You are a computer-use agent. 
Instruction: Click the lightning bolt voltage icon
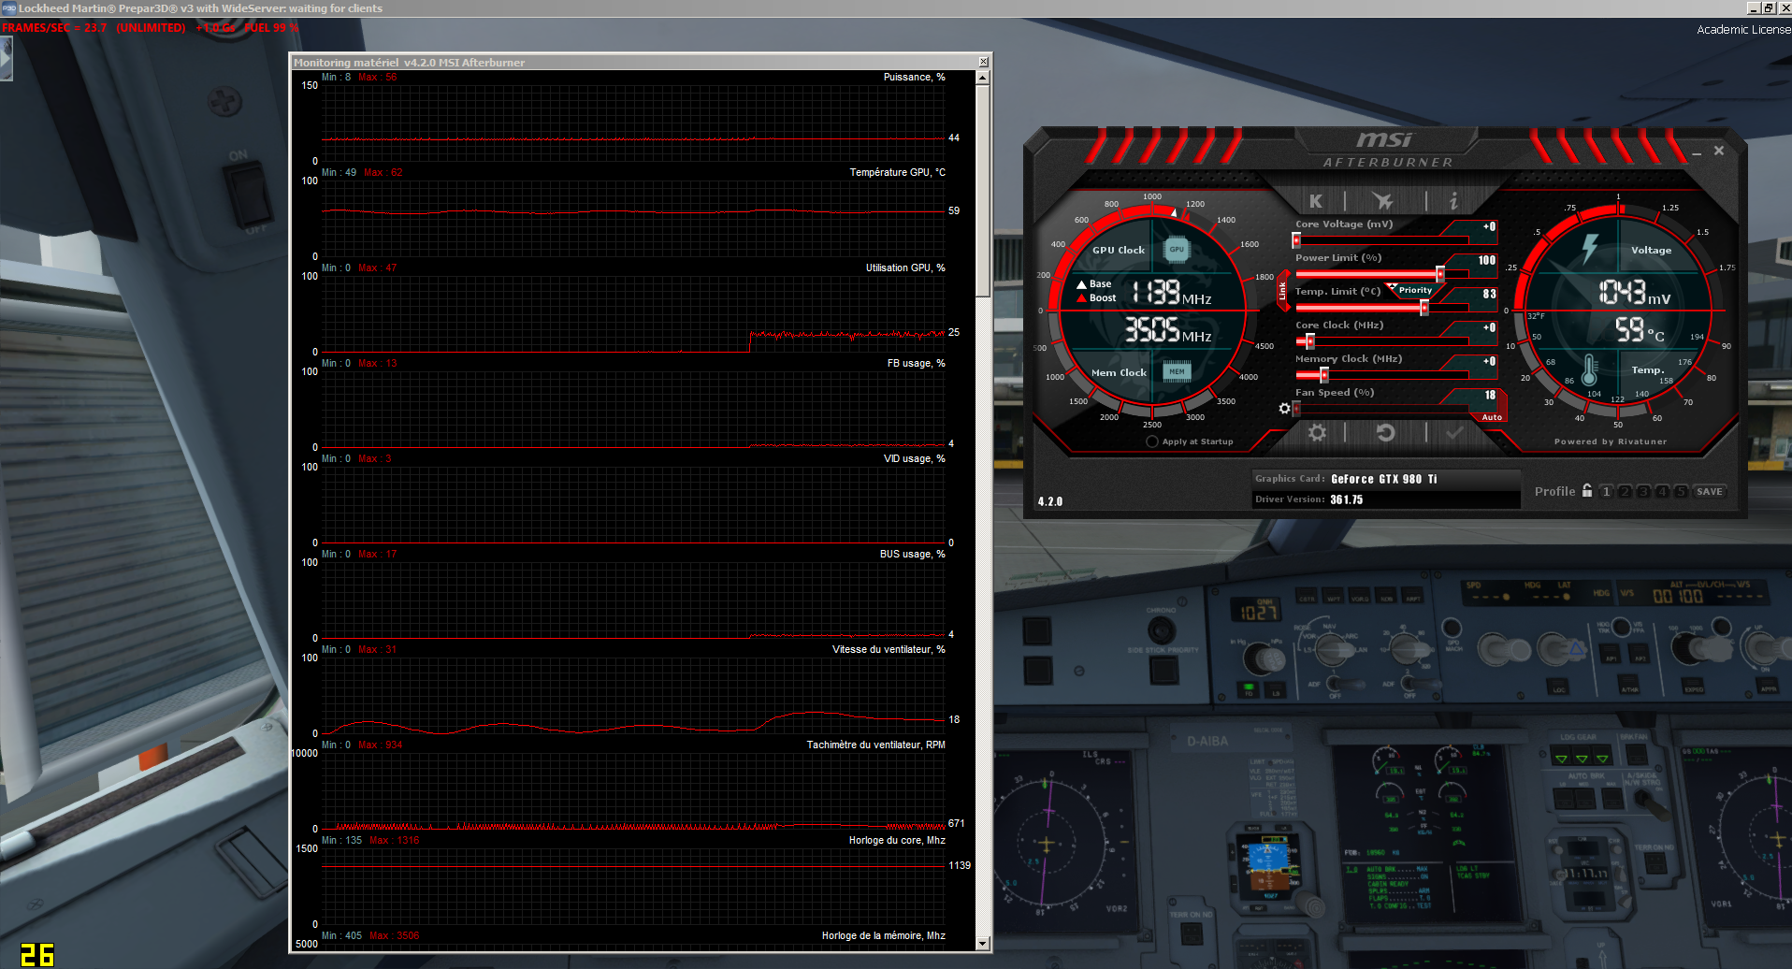[1589, 248]
